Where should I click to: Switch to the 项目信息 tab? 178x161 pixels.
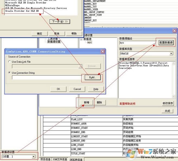pyautogui.click(x=45, y=159)
